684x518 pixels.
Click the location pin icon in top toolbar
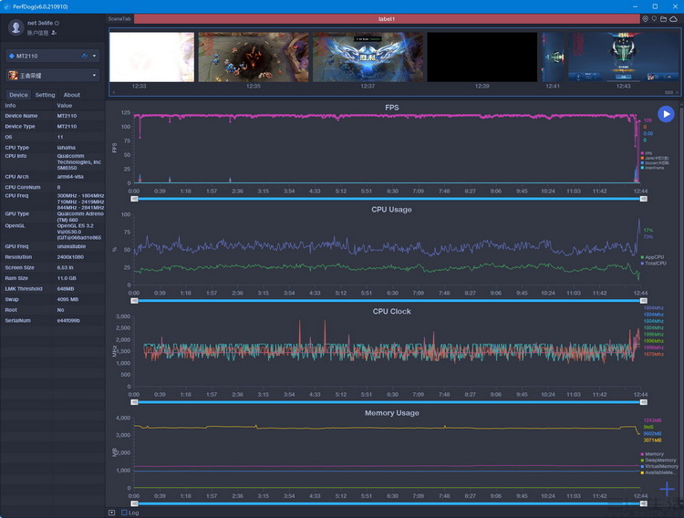click(x=645, y=18)
